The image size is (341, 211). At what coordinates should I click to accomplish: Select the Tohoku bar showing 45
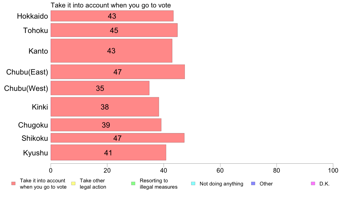[x=114, y=30]
